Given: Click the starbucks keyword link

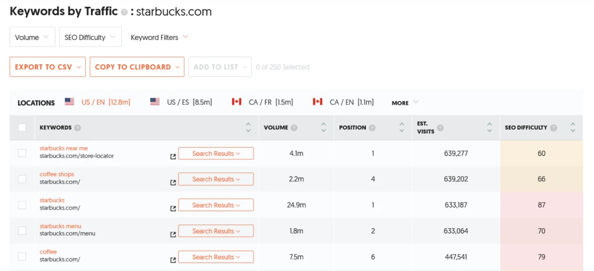Looking at the screenshot, I should click(52, 200).
